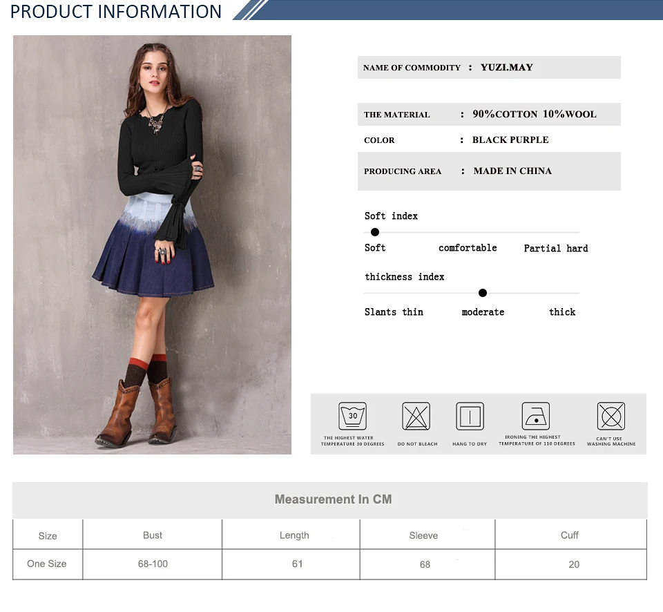
Task: Click THE MATERIAL label
Action: pos(396,115)
